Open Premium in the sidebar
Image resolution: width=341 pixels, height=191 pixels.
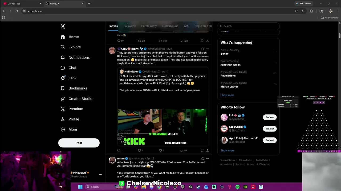(x=72, y=109)
